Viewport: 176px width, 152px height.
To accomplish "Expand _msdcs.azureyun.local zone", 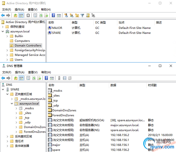I will [x=12, y=99].
